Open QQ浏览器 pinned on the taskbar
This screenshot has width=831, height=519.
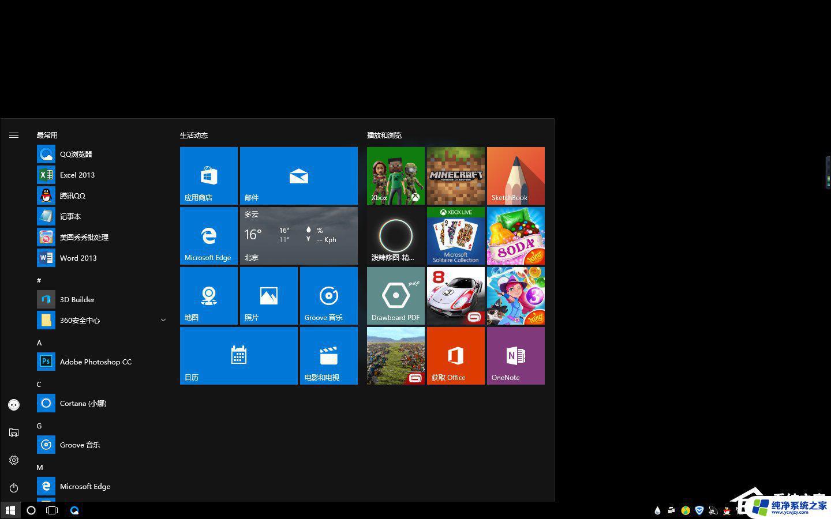coord(74,510)
